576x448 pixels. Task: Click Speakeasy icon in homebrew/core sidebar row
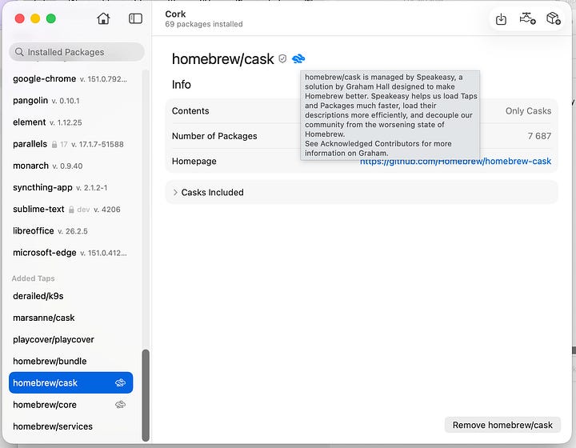pyautogui.click(x=121, y=405)
